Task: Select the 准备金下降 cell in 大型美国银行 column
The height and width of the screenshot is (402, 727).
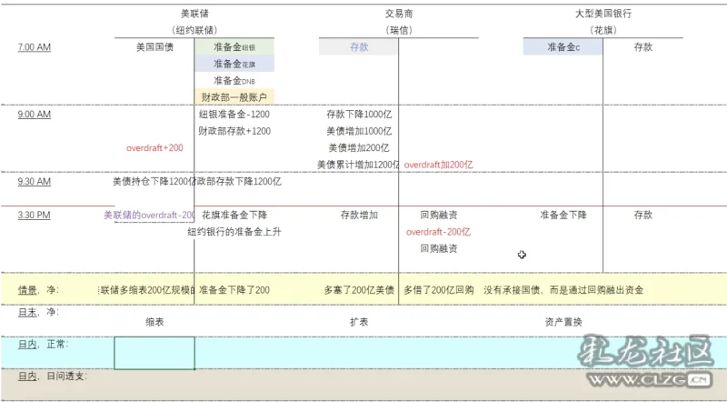Action: (563, 215)
